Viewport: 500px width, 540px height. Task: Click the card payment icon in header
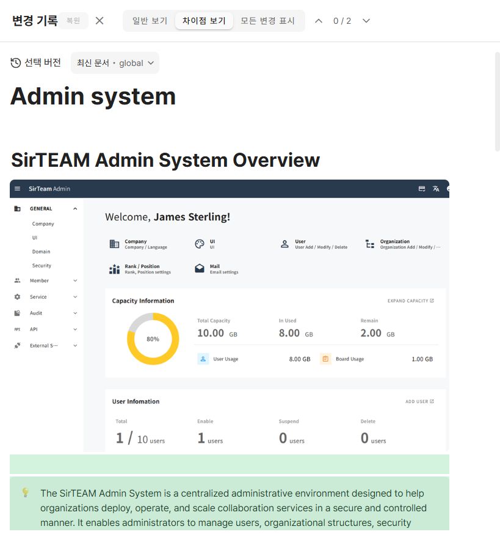(422, 189)
